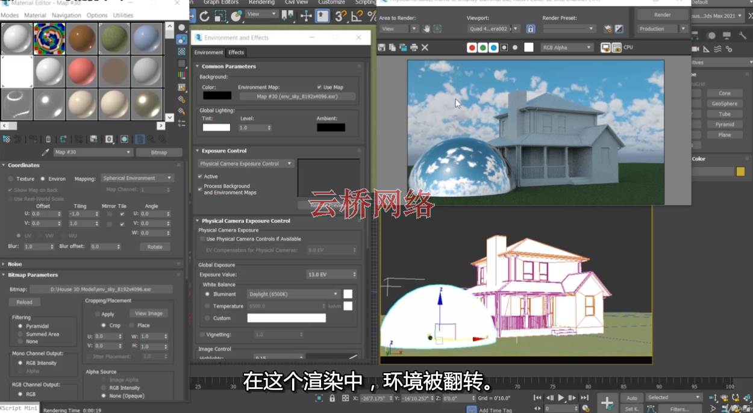
Task: Toggle the Backlight icon in Material Editor
Action: (181, 39)
